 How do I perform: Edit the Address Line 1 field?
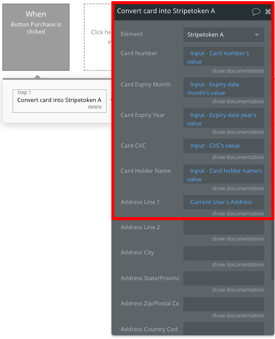tap(223, 202)
